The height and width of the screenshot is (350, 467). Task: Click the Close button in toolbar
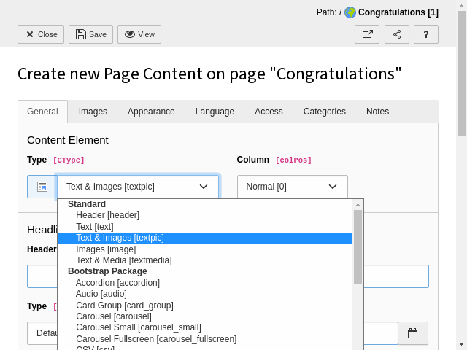click(x=41, y=34)
